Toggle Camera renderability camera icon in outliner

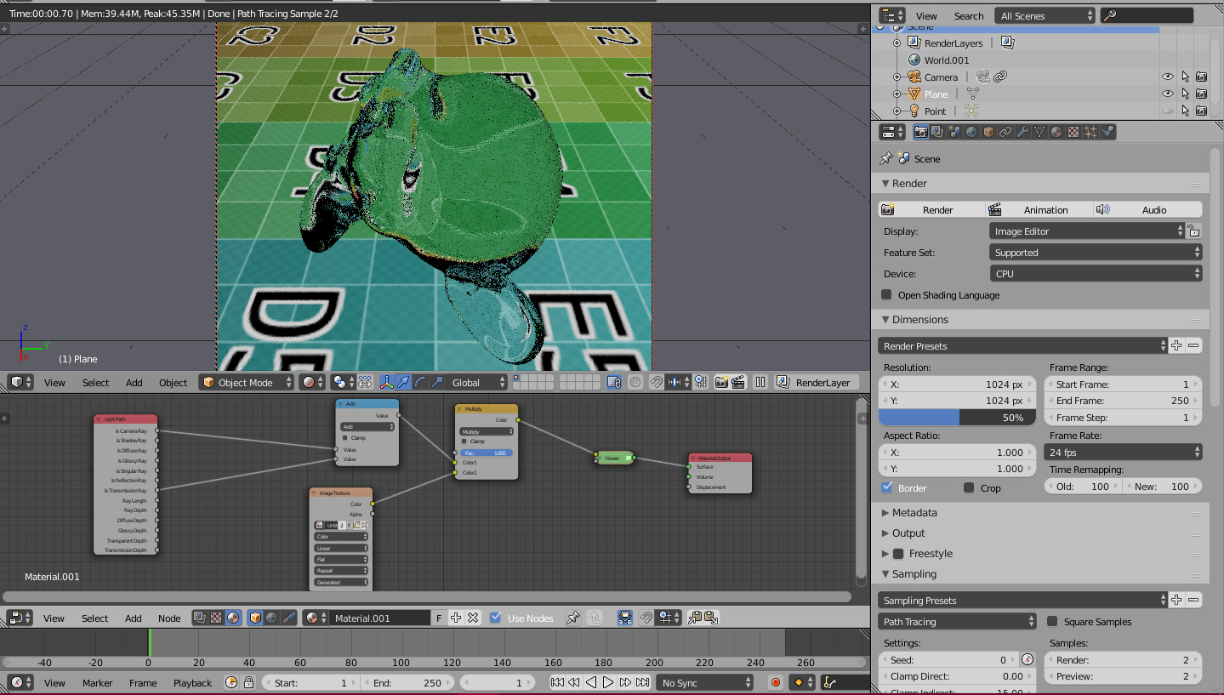pyautogui.click(x=1202, y=77)
